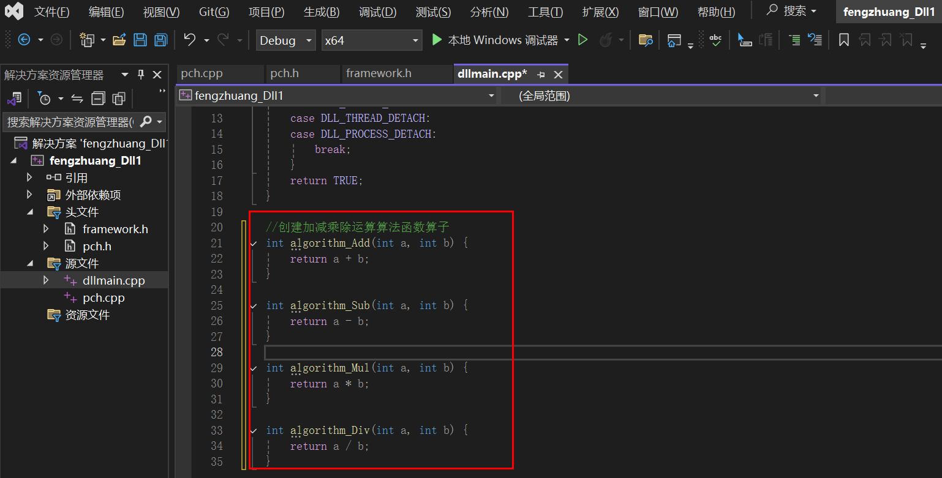Show all files icon in Solution Explorer
The height and width of the screenshot is (478, 942).
pyautogui.click(x=119, y=99)
